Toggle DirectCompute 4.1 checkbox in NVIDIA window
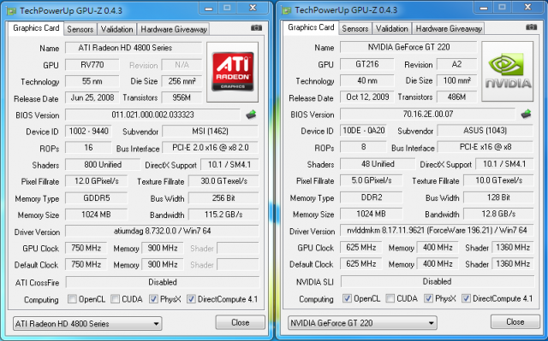The image size is (548, 341). 466,298
